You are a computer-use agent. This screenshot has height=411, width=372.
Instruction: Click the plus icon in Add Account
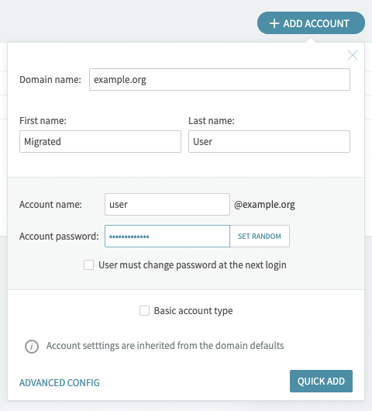pyautogui.click(x=274, y=23)
